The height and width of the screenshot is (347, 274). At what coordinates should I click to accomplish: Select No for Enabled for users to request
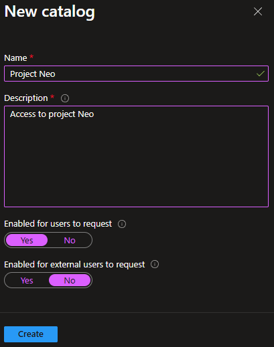click(70, 240)
